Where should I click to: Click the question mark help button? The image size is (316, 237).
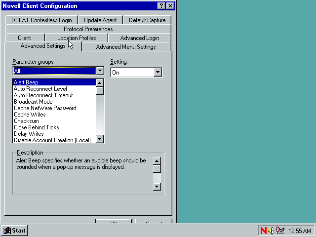point(161,5)
